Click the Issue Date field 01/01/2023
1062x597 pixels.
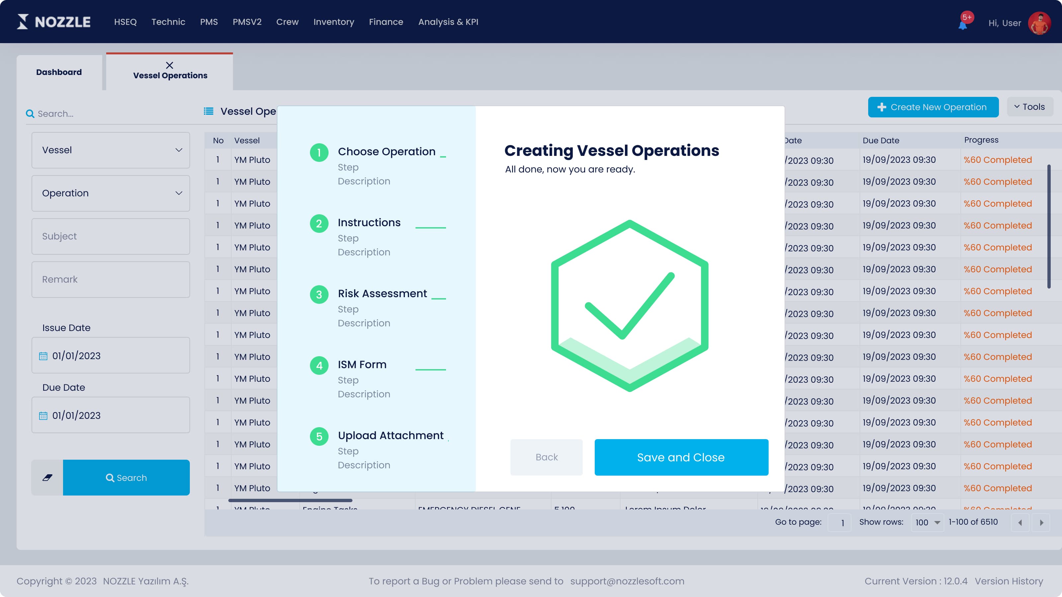coord(111,356)
